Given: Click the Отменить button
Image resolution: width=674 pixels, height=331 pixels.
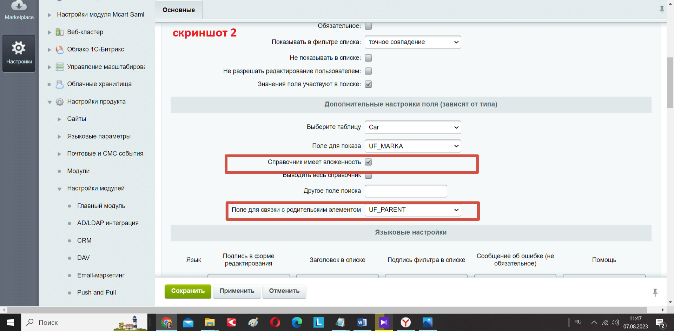Looking at the screenshot, I should pyautogui.click(x=284, y=291).
